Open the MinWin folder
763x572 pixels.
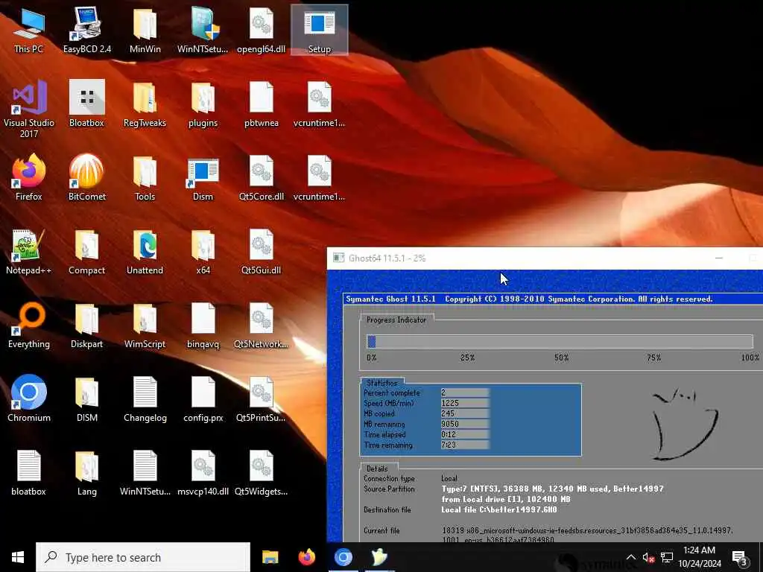145,30
